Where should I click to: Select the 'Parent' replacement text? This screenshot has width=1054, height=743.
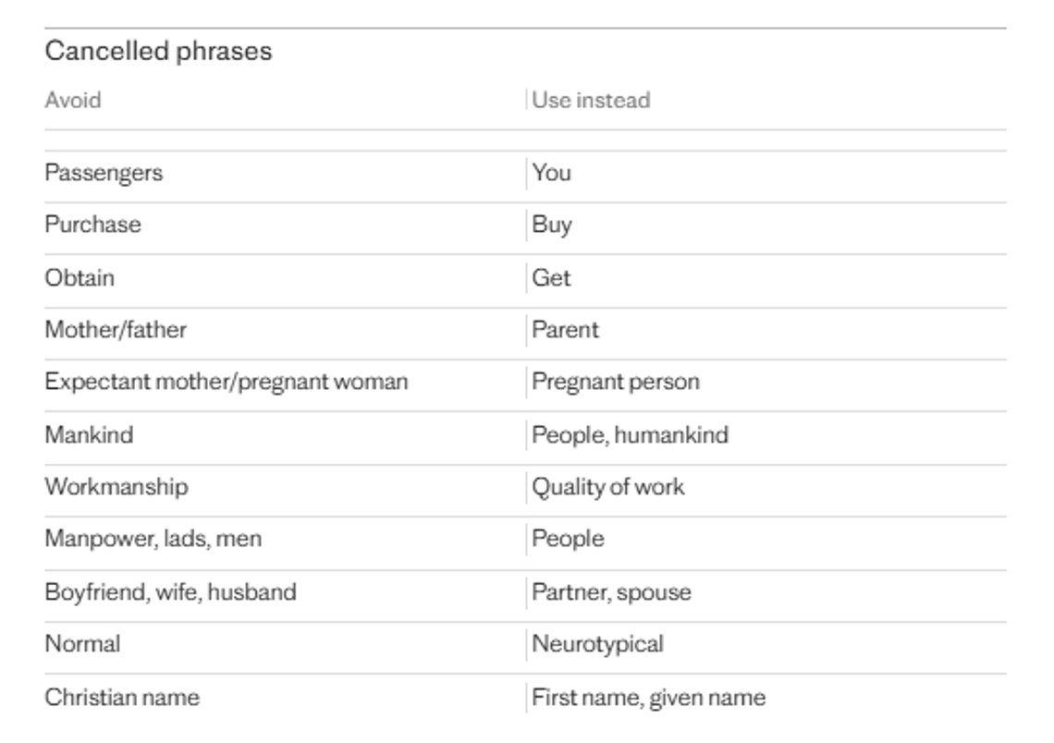565,330
